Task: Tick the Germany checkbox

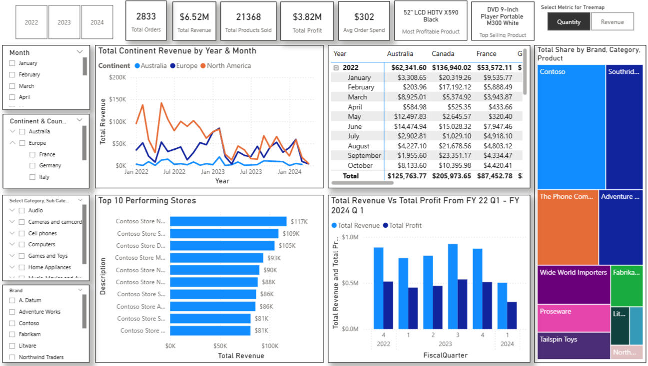Action: (x=32, y=166)
